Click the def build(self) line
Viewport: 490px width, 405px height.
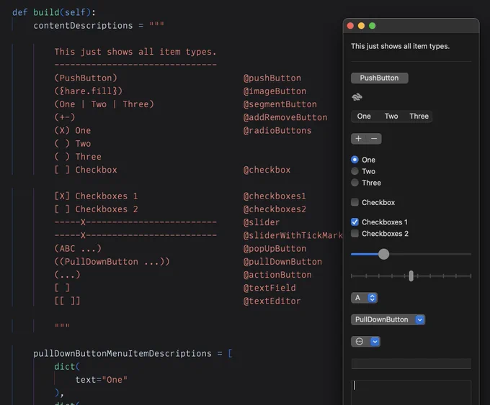[x=54, y=12]
